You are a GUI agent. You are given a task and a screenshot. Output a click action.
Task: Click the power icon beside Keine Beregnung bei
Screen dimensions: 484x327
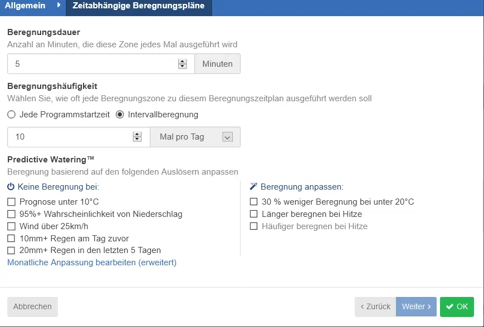[x=11, y=187]
